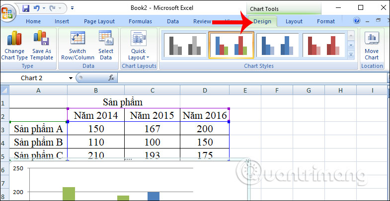Open the Page Layout tab
The image size is (390, 201).
pos(99,22)
